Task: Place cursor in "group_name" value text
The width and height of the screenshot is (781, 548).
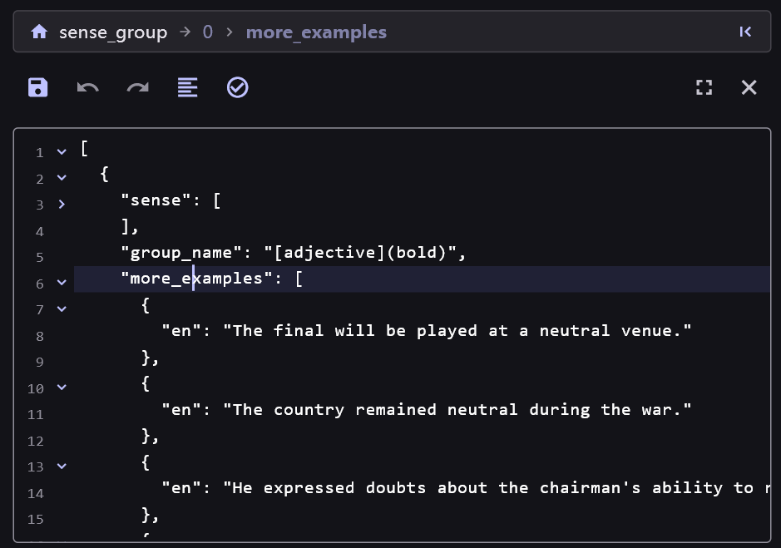Action: 360,253
